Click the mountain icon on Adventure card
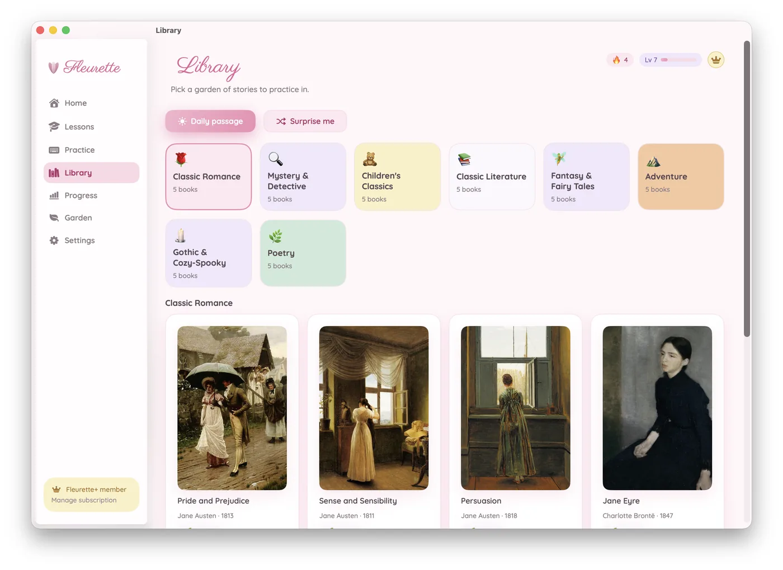 coord(653,162)
